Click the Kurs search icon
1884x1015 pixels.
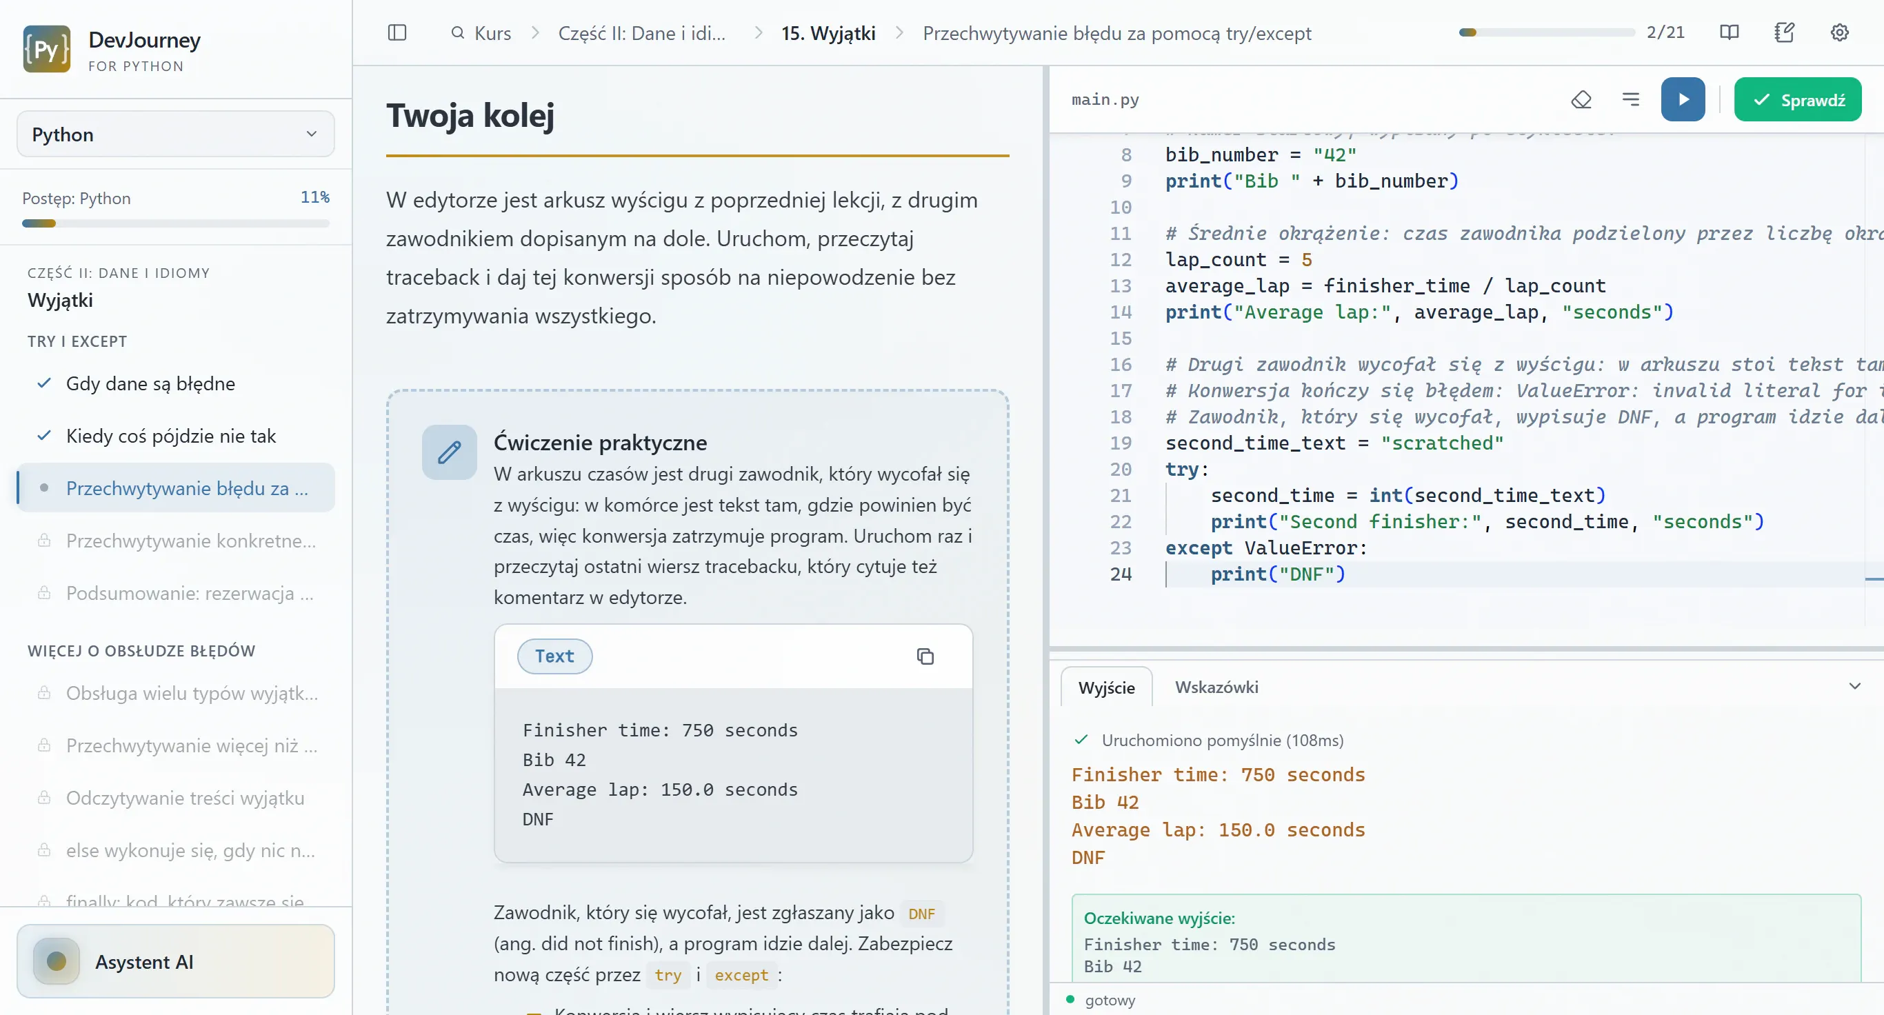[458, 33]
